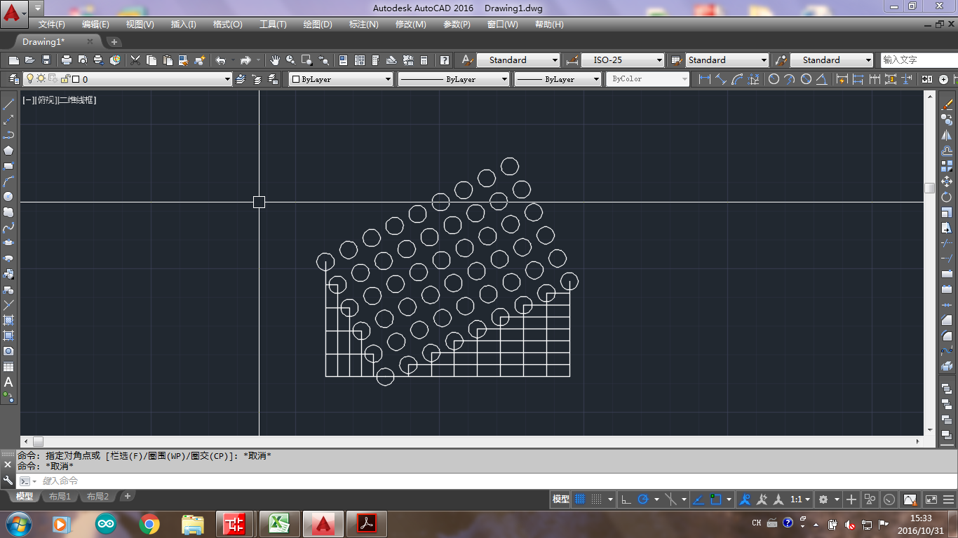The width and height of the screenshot is (958, 538).
Task: Open the 绘图(D) menu
Action: [317, 24]
